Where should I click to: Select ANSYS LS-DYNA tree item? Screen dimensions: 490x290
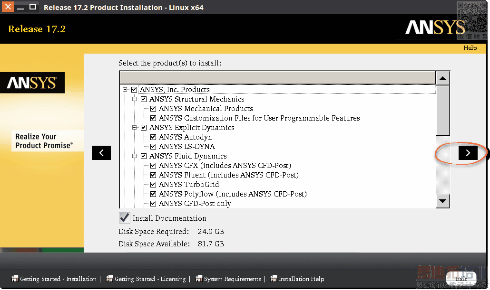pyautogui.click(x=186, y=147)
